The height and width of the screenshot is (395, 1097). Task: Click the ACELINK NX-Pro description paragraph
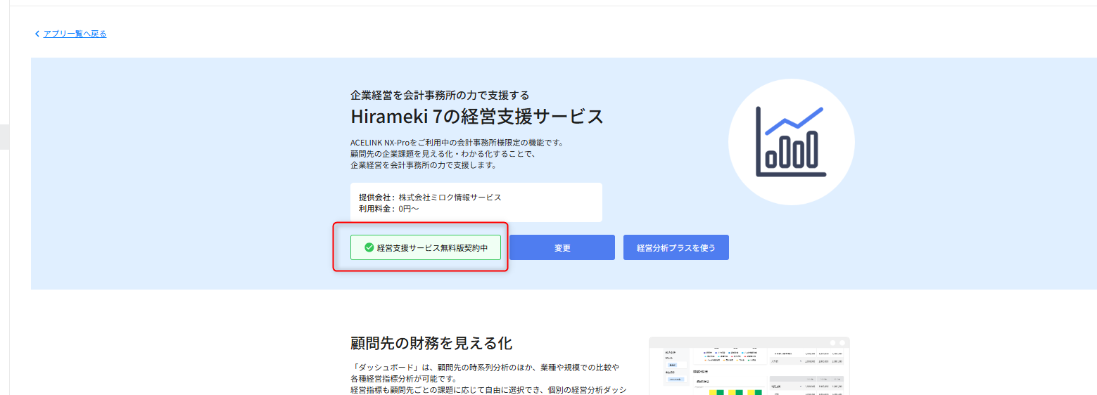[x=457, y=153]
